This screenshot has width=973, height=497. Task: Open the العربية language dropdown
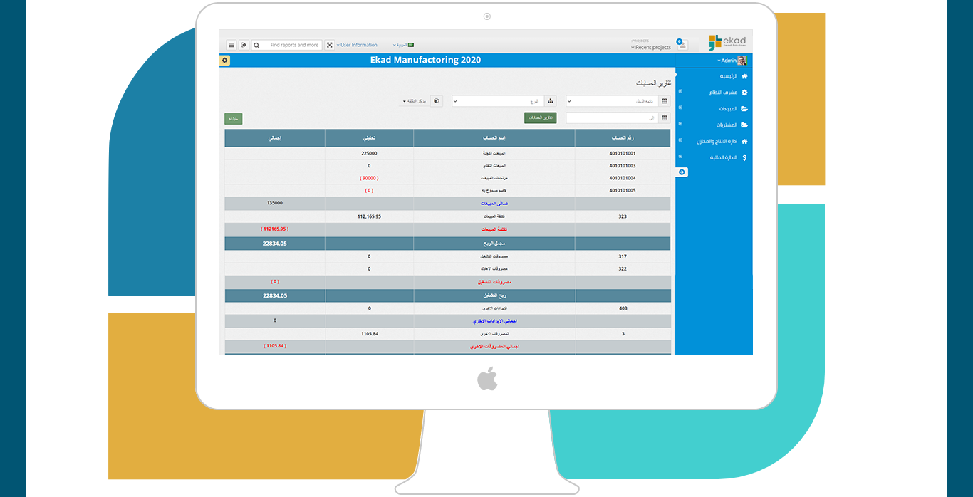(x=400, y=45)
